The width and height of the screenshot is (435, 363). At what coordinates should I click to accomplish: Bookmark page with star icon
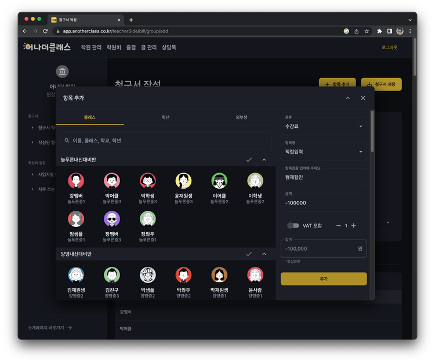click(367, 31)
